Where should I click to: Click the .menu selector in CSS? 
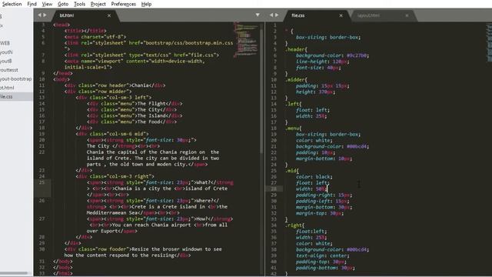[293, 128]
